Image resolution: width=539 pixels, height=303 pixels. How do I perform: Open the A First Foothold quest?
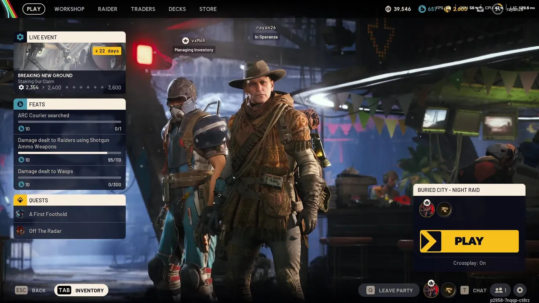click(x=69, y=214)
